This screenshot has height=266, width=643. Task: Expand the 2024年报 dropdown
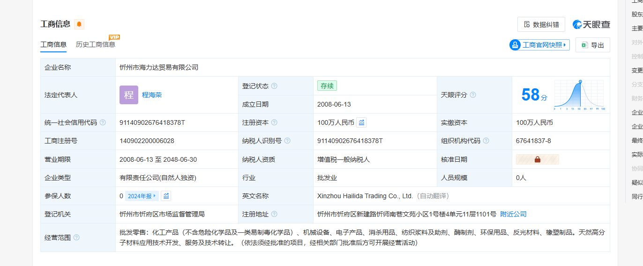tap(142, 196)
